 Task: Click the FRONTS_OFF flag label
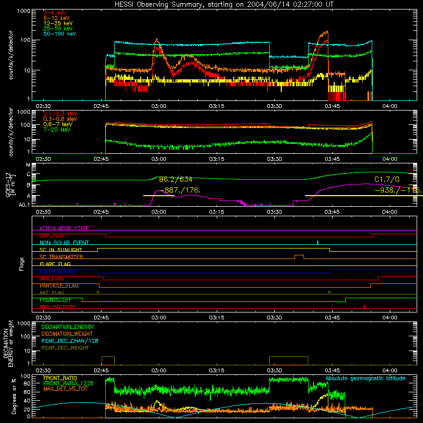[x=56, y=300]
